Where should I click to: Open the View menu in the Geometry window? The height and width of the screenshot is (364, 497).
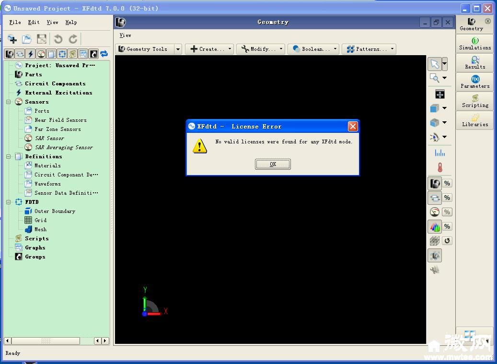125,35
